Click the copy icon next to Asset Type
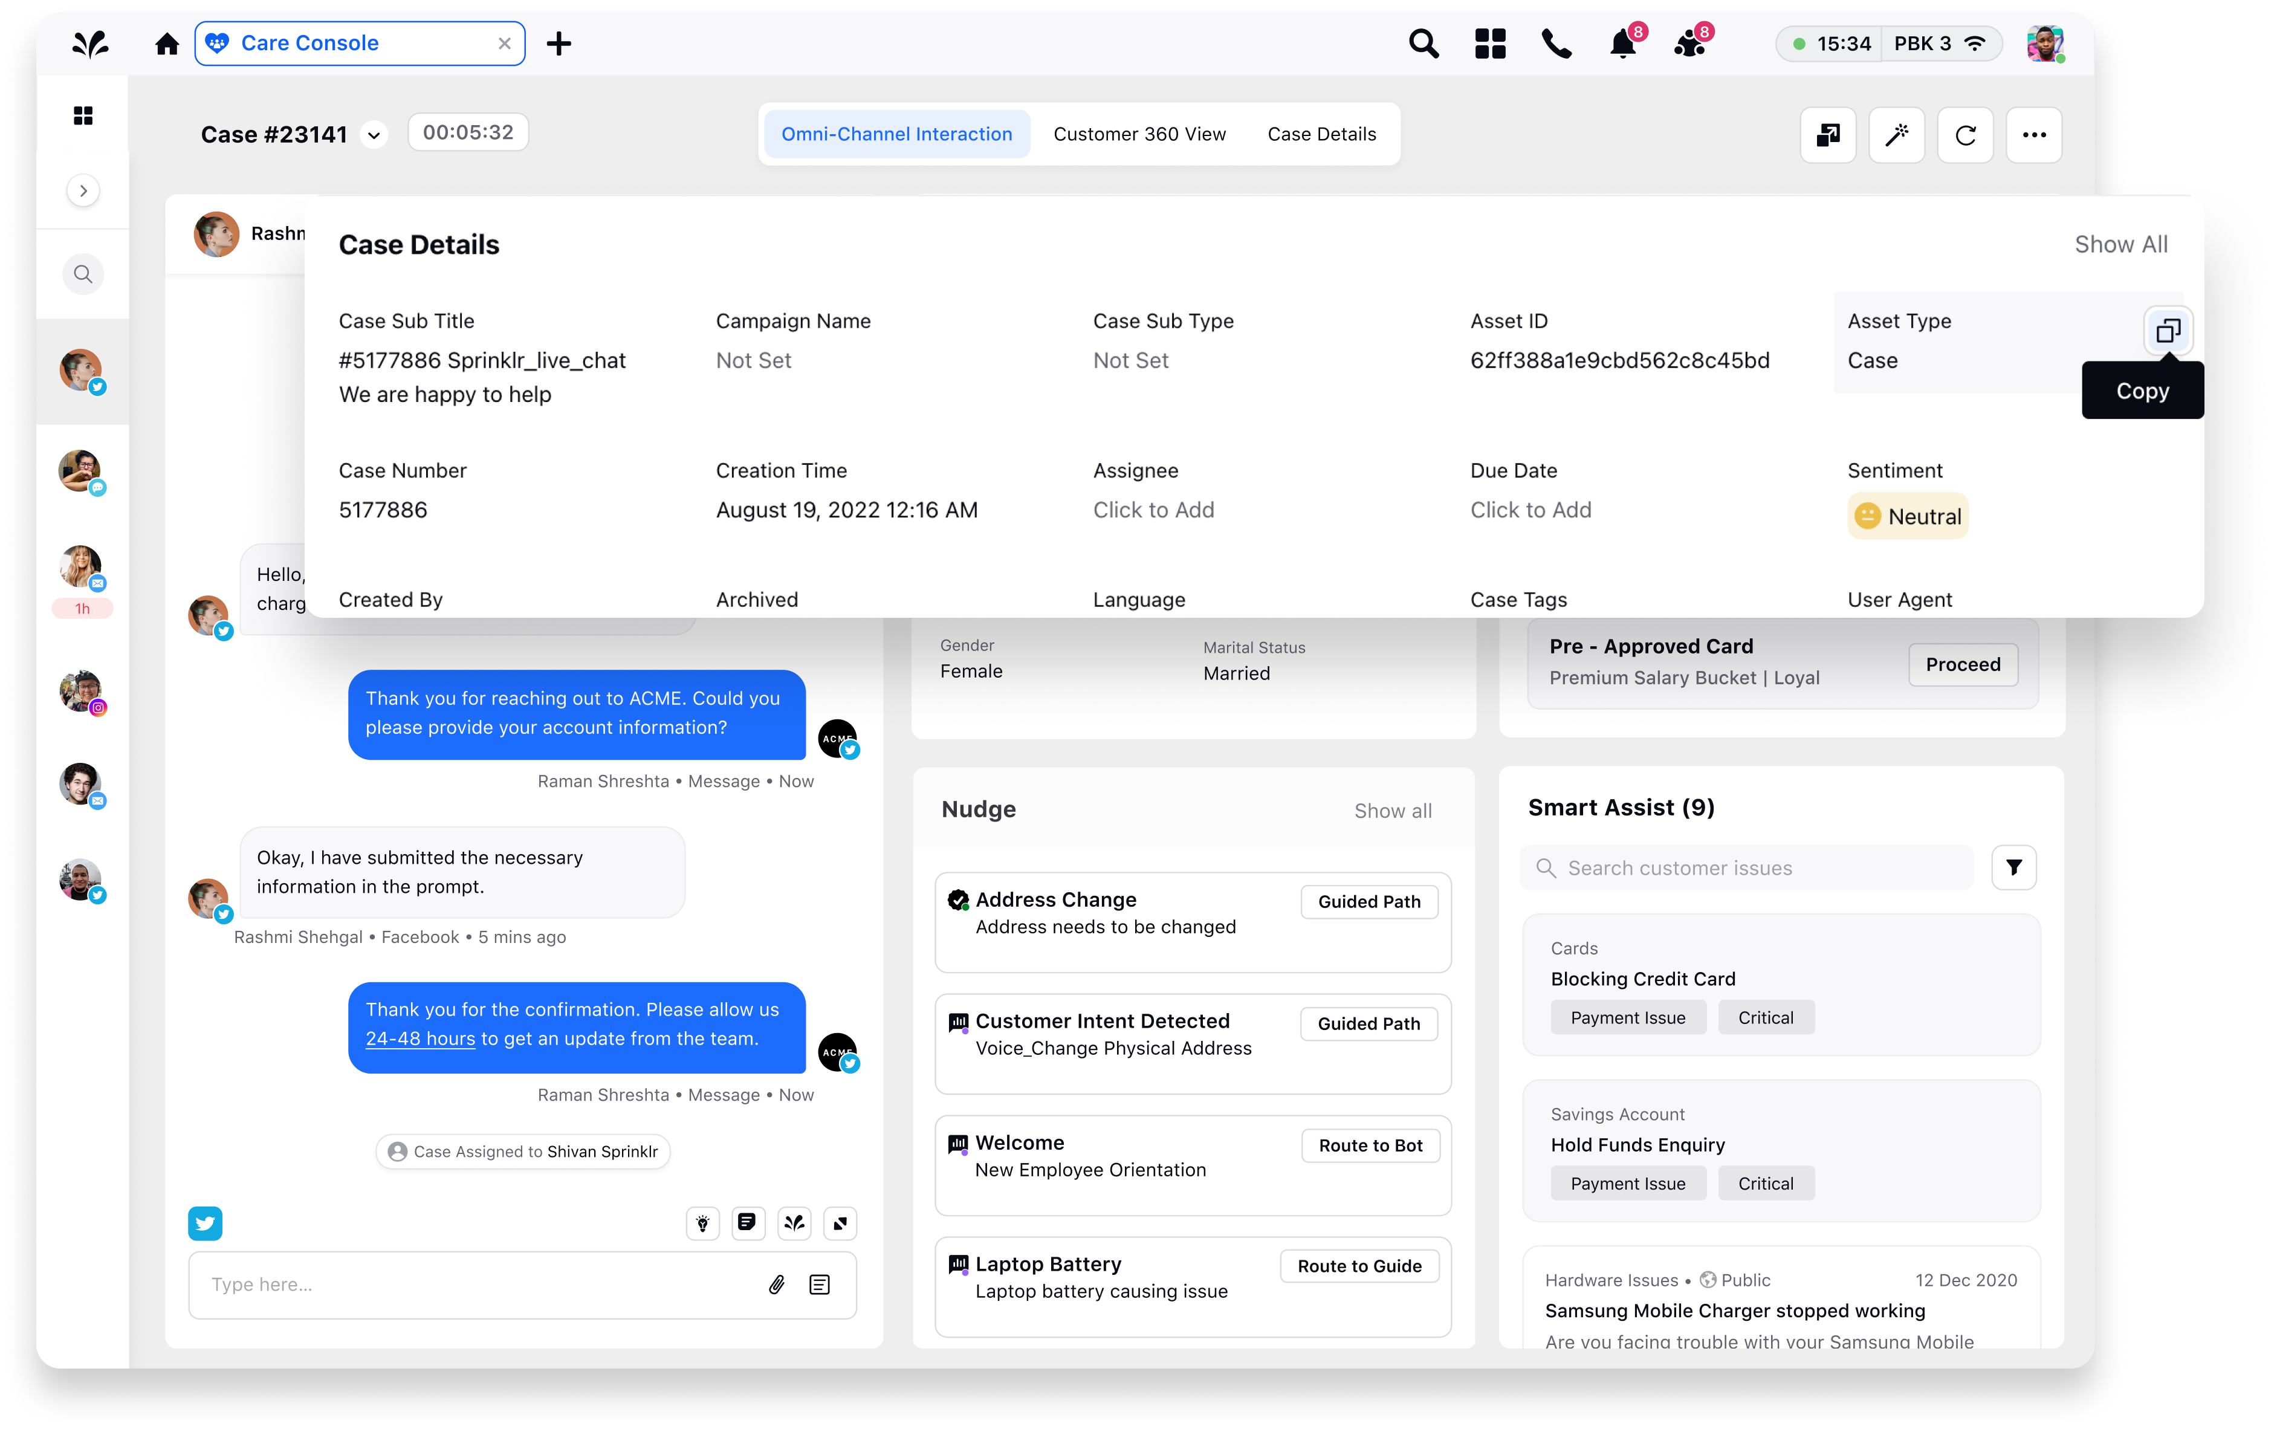2277x1429 pixels. point(2168,331)
